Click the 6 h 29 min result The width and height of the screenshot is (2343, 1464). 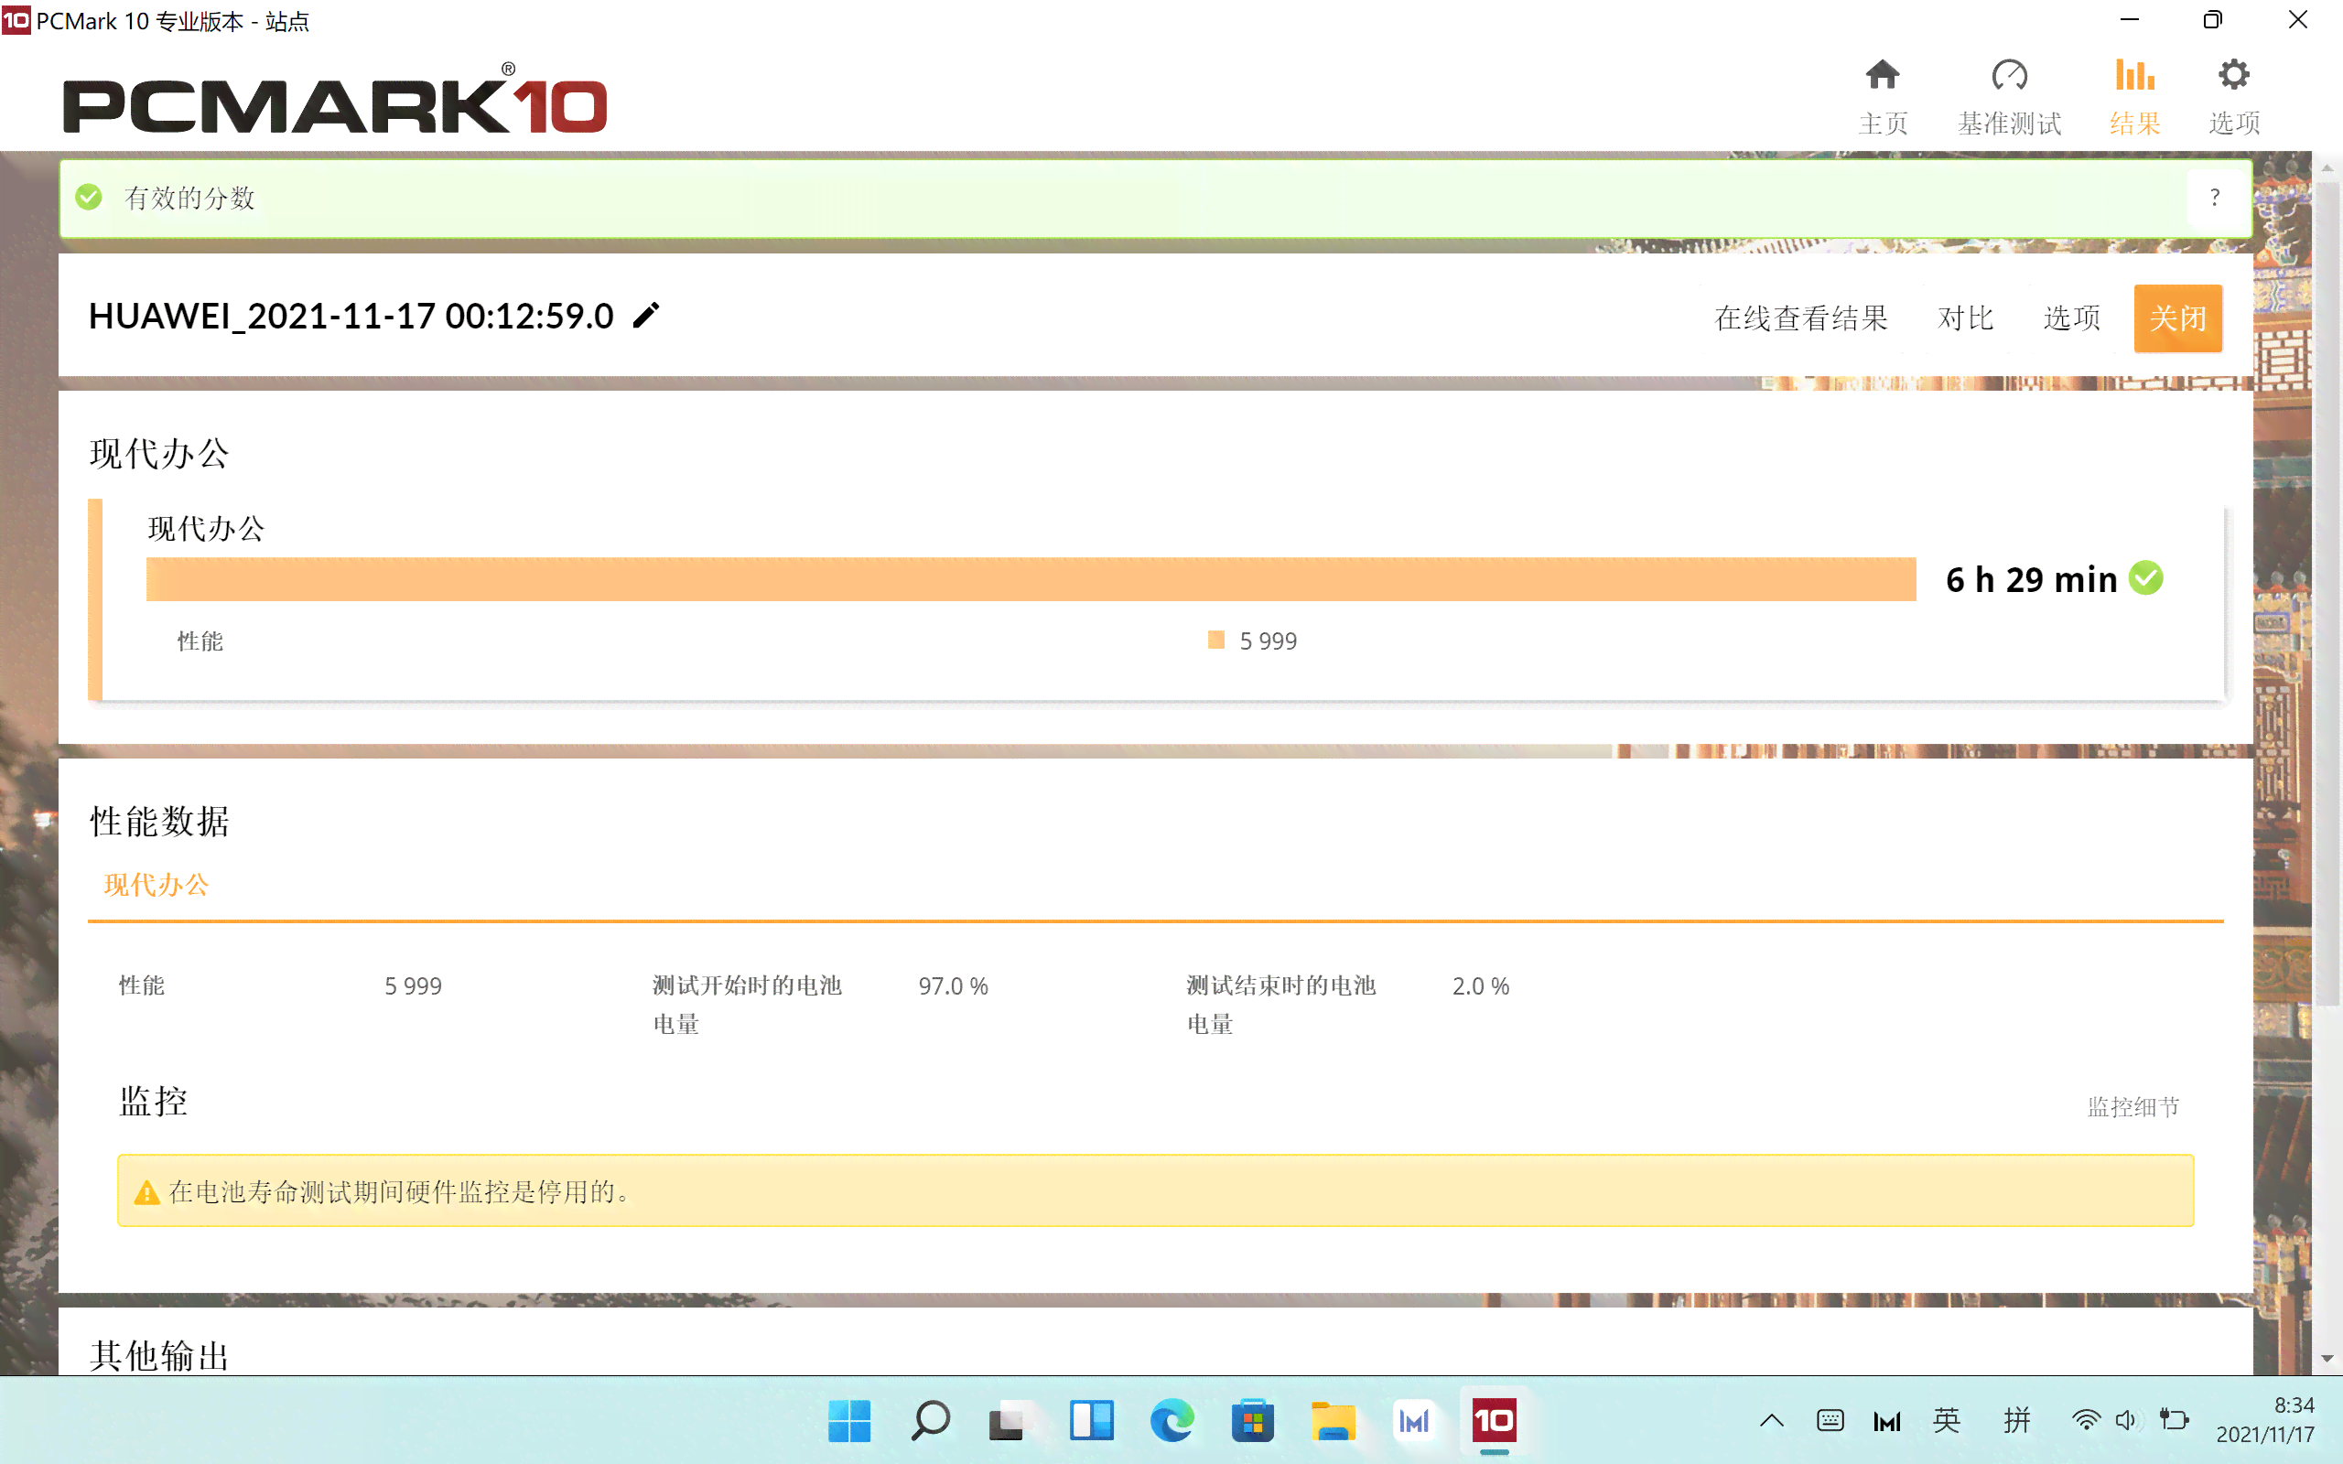click(2031, 579)
